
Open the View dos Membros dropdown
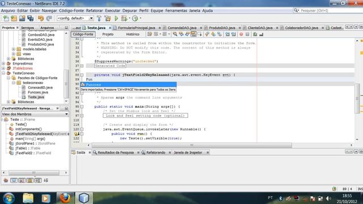pyautogui.click(x=66, y=114)
